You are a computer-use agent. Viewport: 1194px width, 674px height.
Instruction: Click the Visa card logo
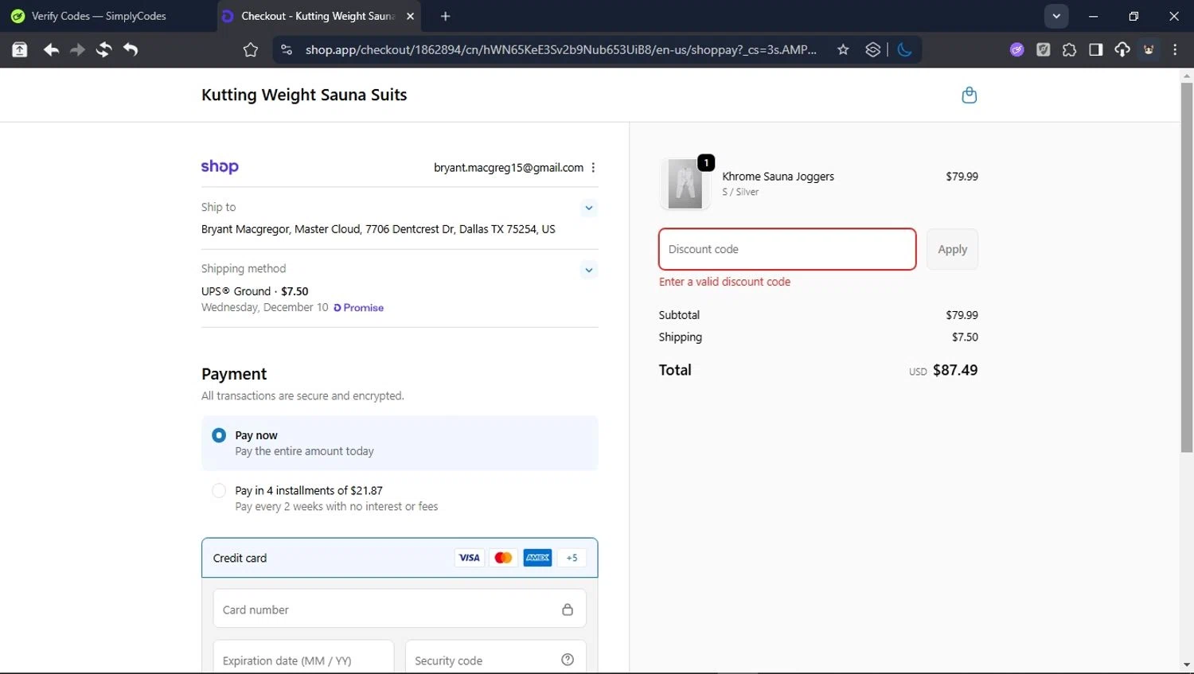coord(470,558)
